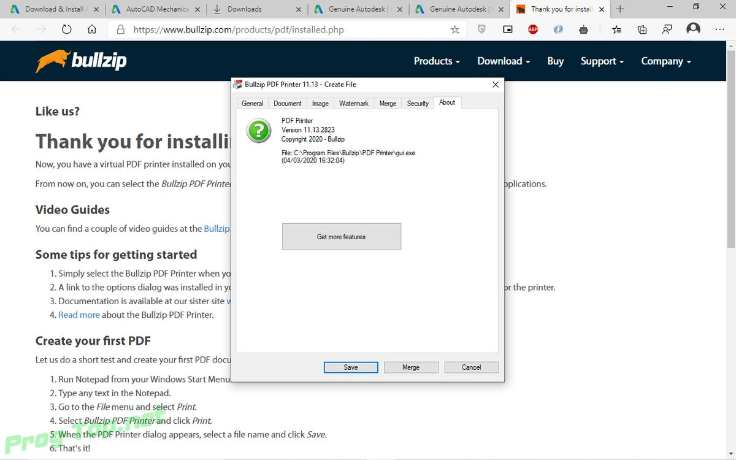Screen dimensions: 736x460
Task: Open the Security tab in dialog
Action: [418, 103]
